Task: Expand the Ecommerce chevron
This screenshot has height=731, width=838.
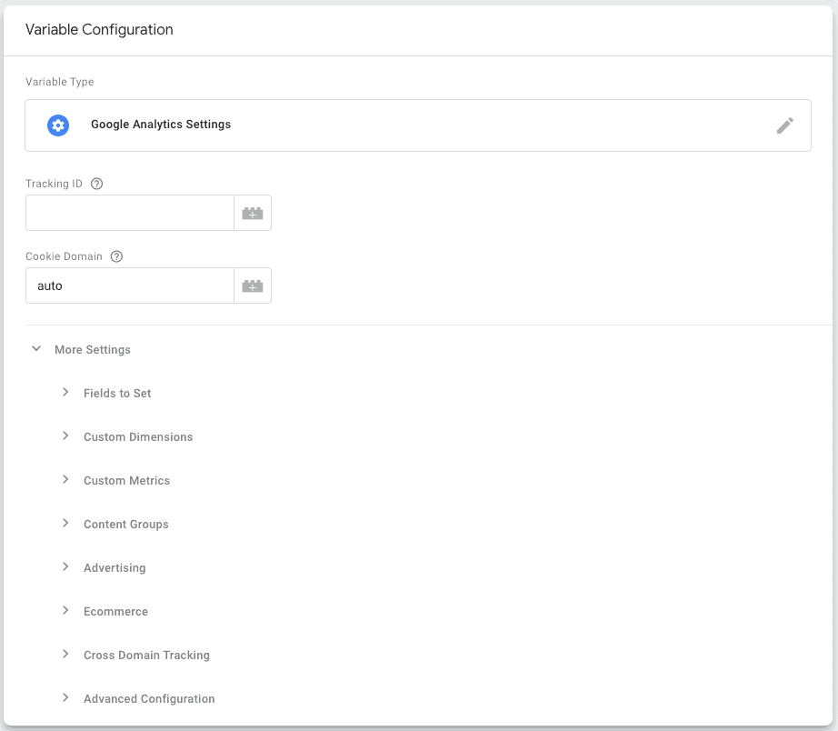Action: click(65, 611)
